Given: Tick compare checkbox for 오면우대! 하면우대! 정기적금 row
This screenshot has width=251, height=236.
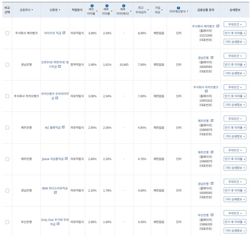Looking at the screenshot, I should point(7,65).
